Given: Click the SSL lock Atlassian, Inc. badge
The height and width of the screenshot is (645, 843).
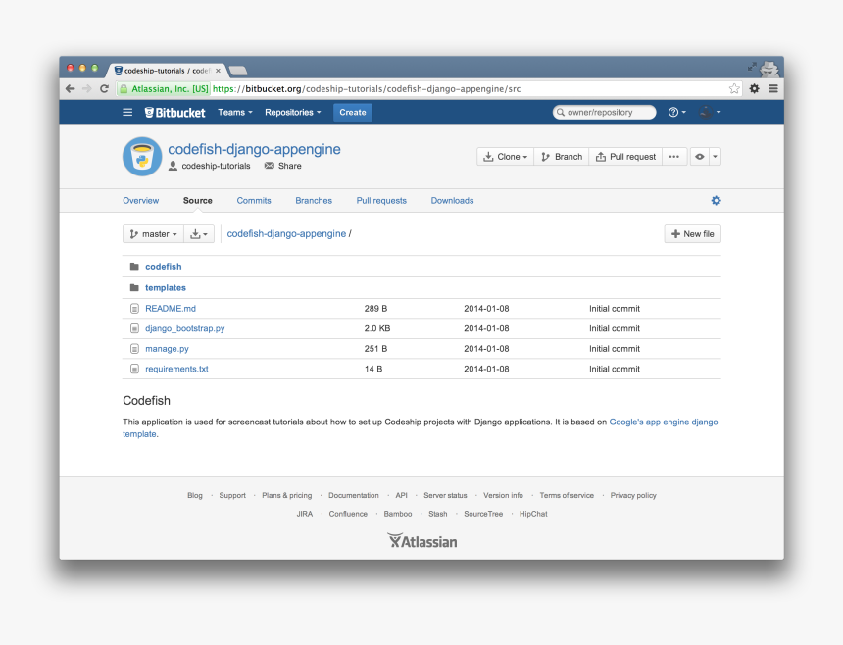Looking at the screenshot, I should [164, 88].
